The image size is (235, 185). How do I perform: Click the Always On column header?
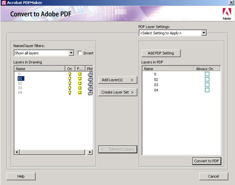point(207,69)
